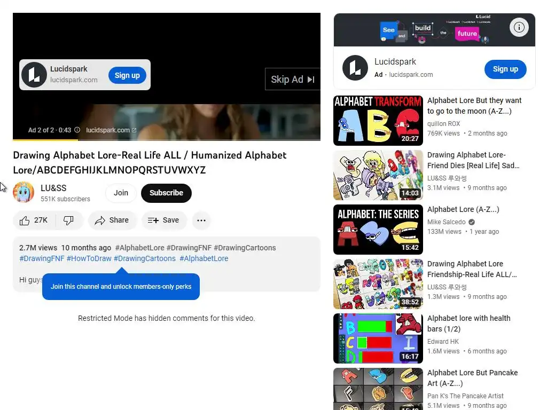
Task: Click the ad info icon beside timer
Action: point(77,130)
